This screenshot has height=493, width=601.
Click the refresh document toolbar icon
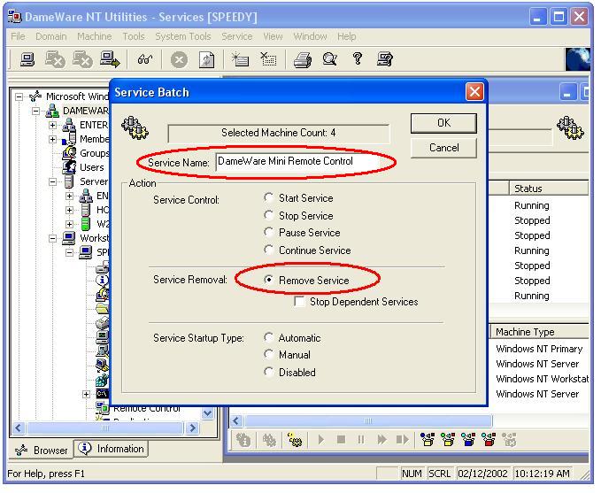tap(206, 60)
